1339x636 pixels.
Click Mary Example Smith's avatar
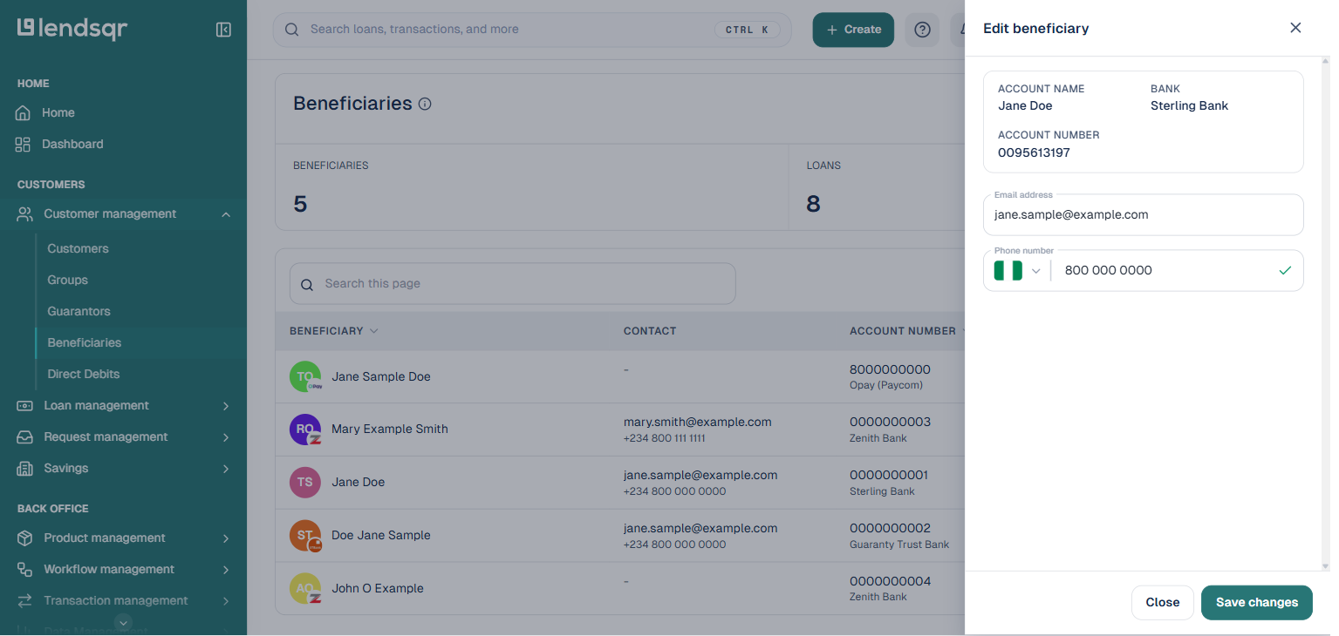coord(305,430)
